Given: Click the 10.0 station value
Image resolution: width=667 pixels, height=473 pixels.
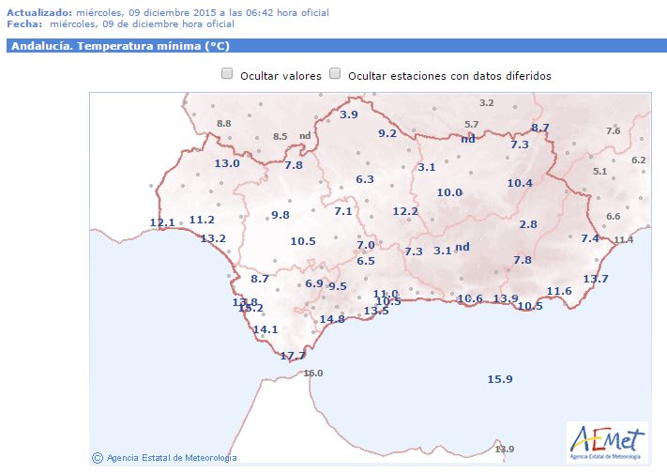Looking at the screenshot, I should (x=450, y=192).
